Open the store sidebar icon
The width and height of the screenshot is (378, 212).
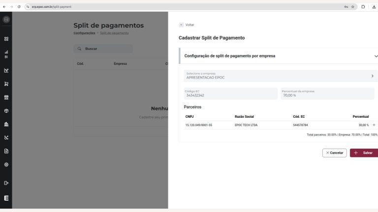(6, 97)
